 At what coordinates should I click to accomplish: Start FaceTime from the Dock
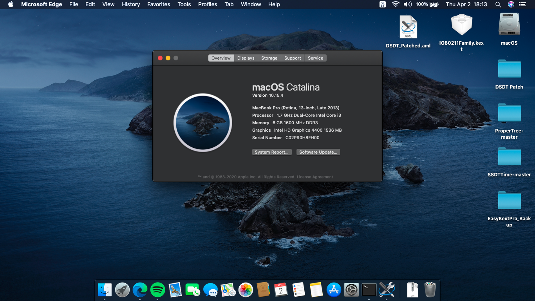[x=193, y=290]
